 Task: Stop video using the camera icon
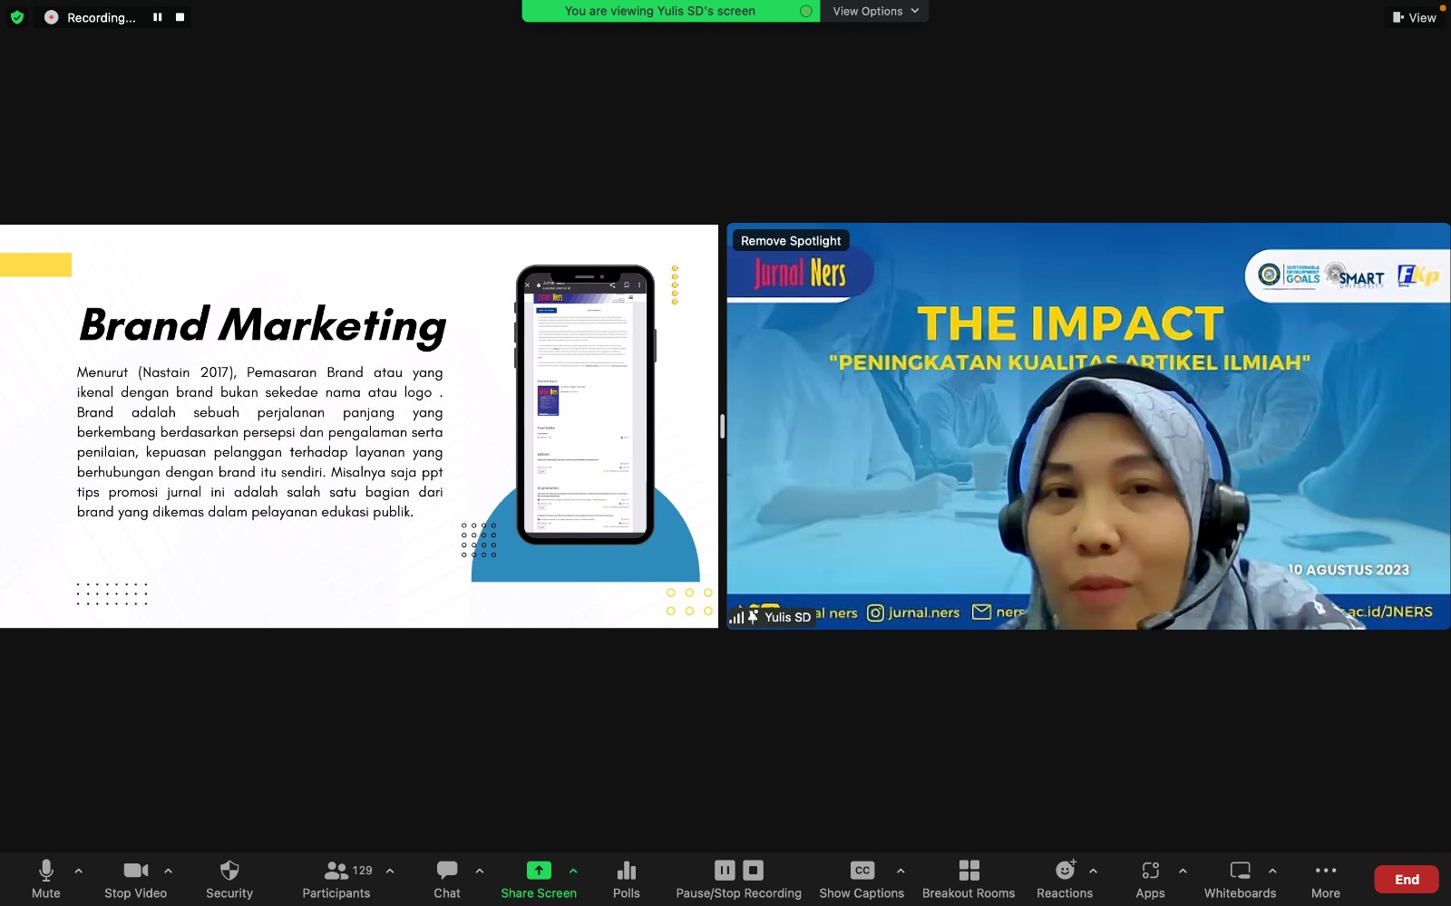135,871
